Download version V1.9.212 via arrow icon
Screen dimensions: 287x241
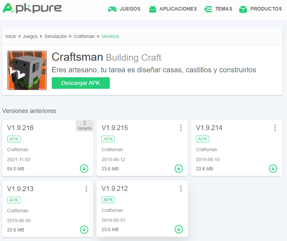[179, 229]
